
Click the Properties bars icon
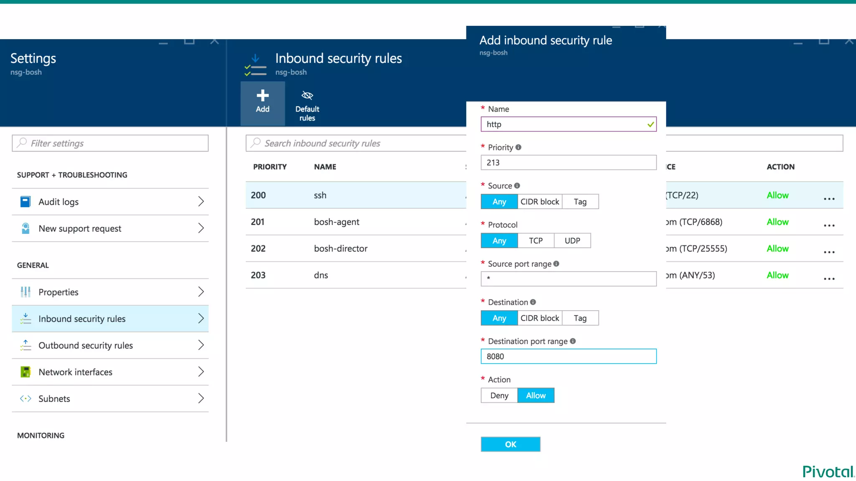click(25, 292)
